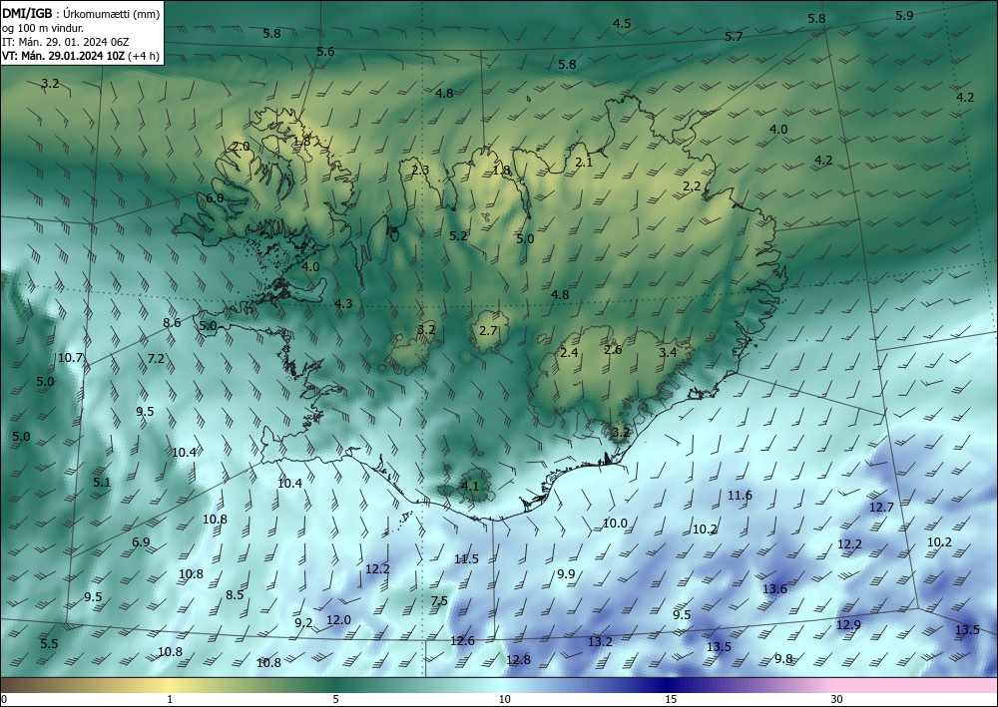Click the map value 12.0
Viewport: 998px width, 707px height.
(338, 620)
